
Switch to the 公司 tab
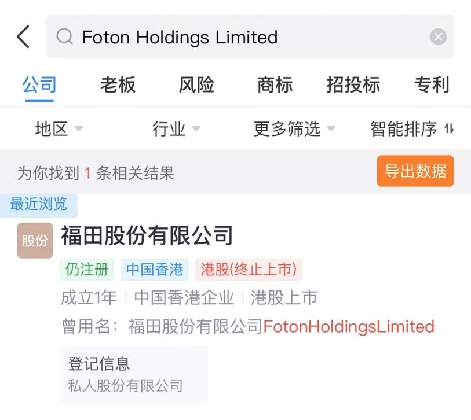point(39,85)
